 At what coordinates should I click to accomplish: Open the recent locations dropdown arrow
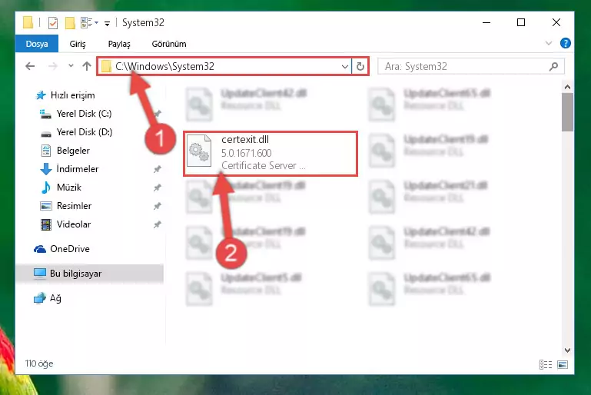tap(71, 66)
